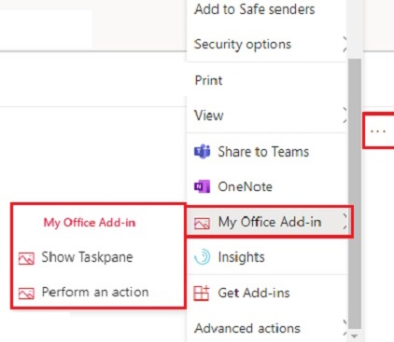
Task: Expand the My Office Add-in submenu chevron
Action: (x=345, y=222)
